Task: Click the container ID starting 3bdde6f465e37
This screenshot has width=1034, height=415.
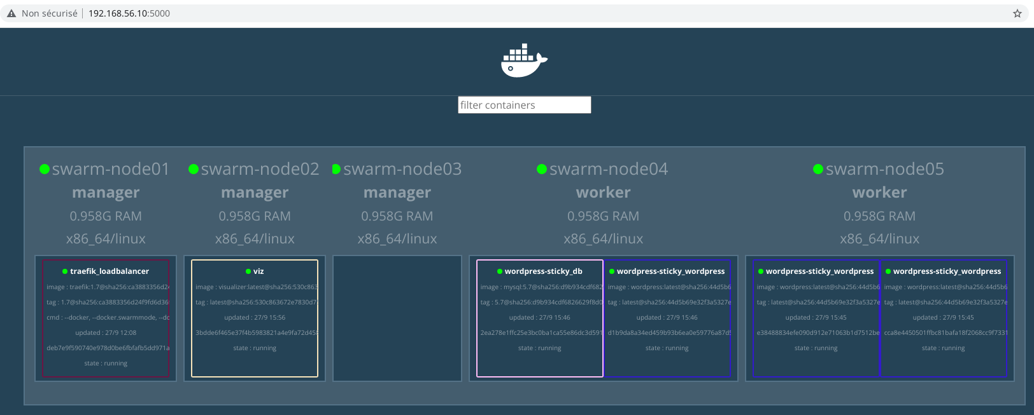Action: pos(257,333)
